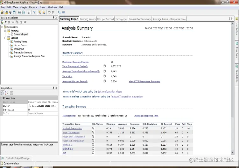Click the Delete X icon in Session Explorer toolbar
Image resolution: width=239 pixels, height=168 pixels.
9,22
